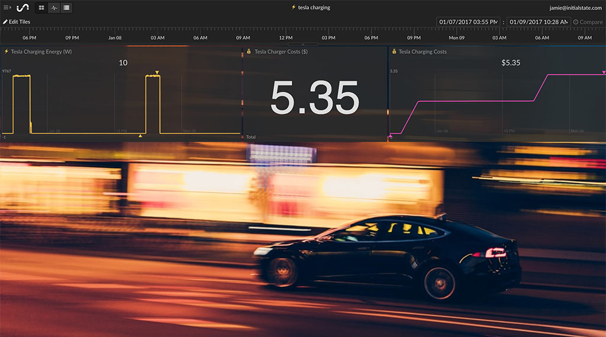606x337 pixels.
Task: Switch to Lines list view
Action: [x=66, y=8]
